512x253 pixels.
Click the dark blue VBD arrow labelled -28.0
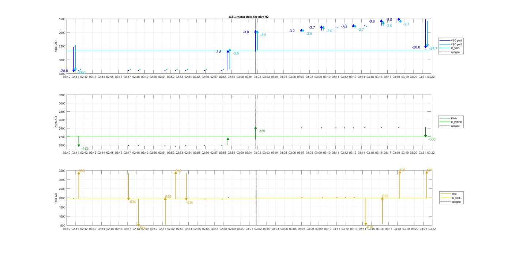(x=425, y=34)
